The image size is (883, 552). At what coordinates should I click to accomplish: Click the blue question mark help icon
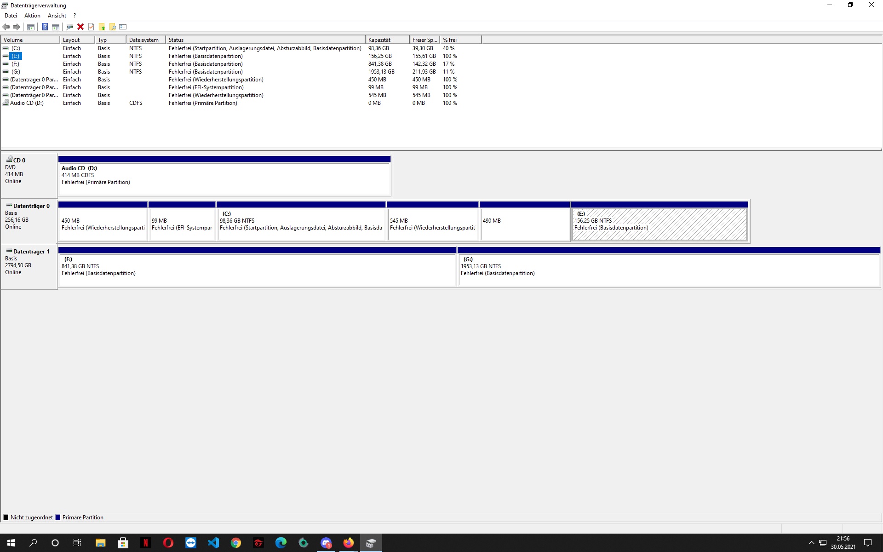click(x=45, y=27)
